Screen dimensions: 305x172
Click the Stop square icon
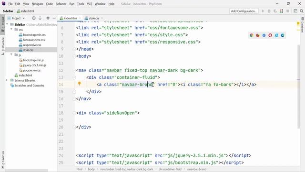pos(288,11)
